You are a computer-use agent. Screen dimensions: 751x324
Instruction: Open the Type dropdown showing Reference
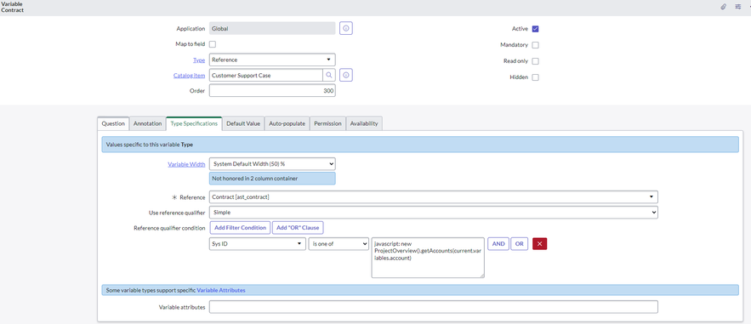coord(272,60)
